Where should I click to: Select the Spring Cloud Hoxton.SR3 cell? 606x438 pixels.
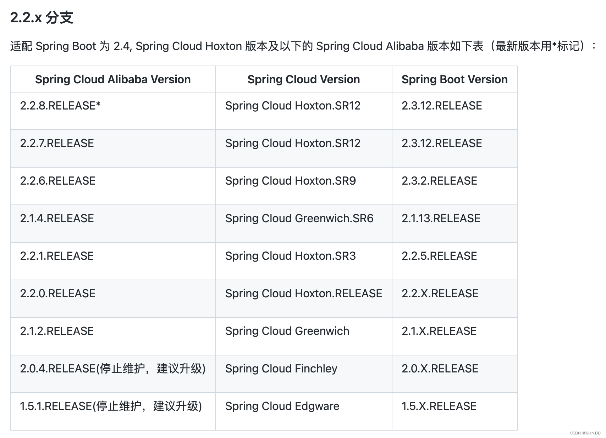point(290,256)
